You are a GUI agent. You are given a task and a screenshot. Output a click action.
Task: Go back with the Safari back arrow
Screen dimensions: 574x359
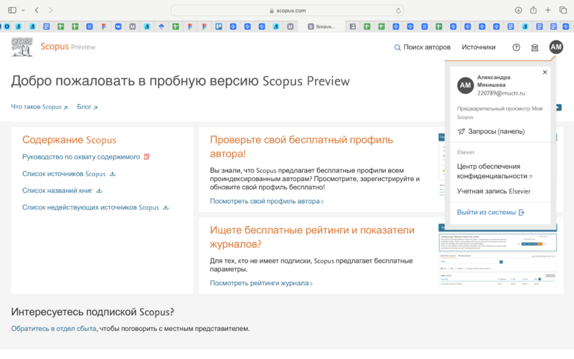37,10
